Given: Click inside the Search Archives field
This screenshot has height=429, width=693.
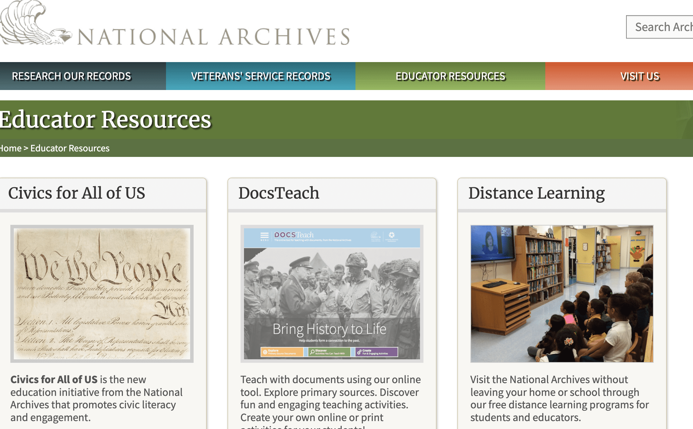Looking at the screenshot, I should pos(663,27).
